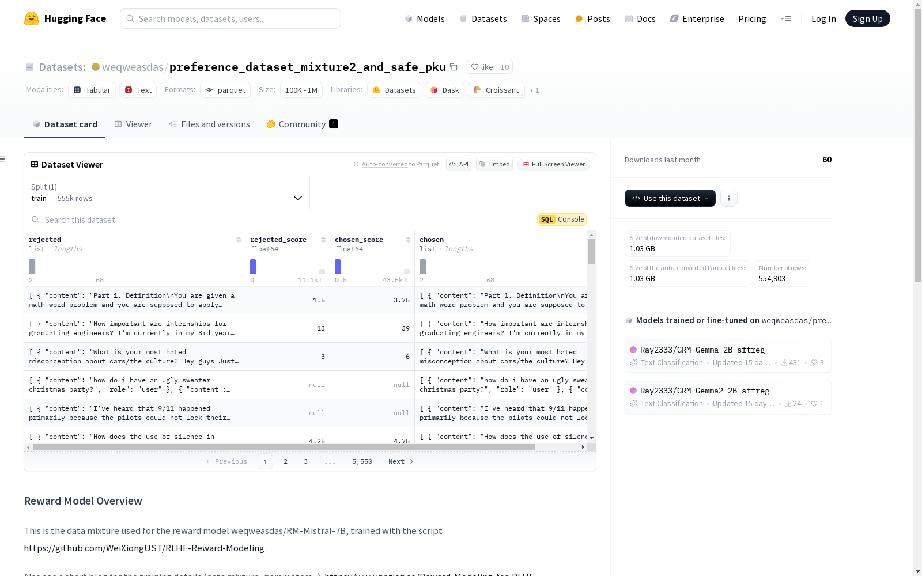Click the table vertical scrollbar thumb
This screenshot has width=922, height=576.
click(591, 251)
